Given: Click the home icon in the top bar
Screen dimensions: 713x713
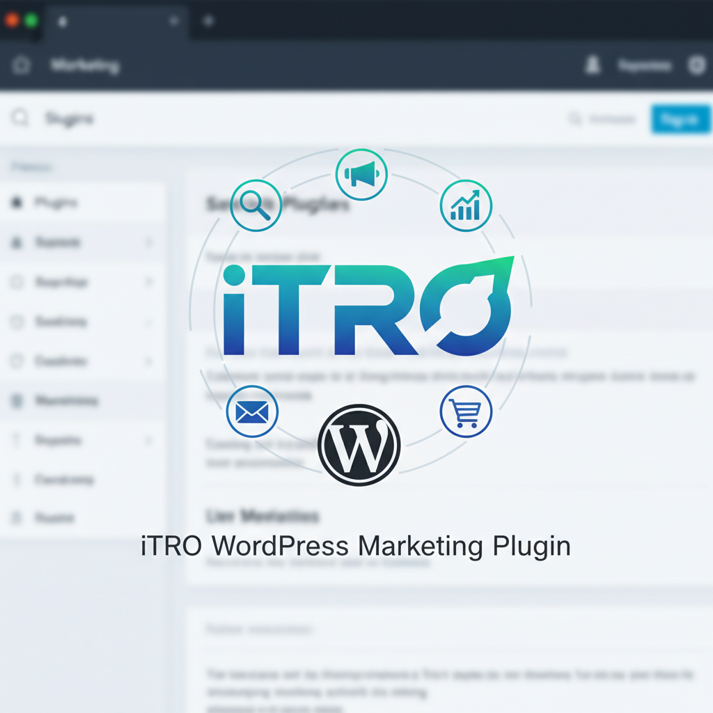Looking at the screenshot, I should (21, 65).
